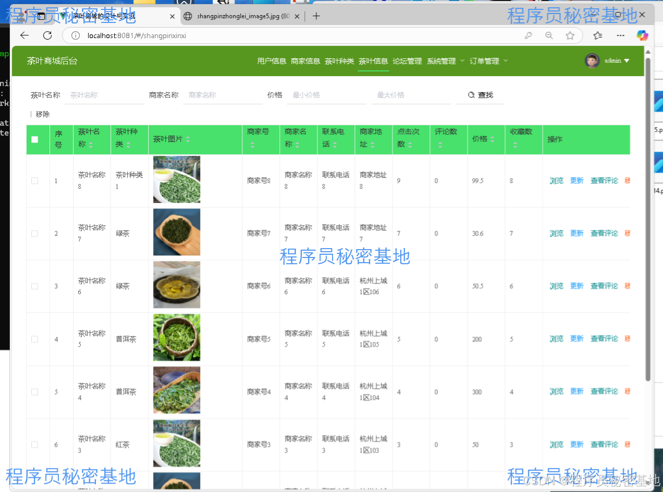Sort by 茶叶种类 column arrows

click(x=128, y=144)
